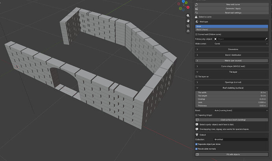Click the Tile length value field
272x161 pixels.
[231, 96]
